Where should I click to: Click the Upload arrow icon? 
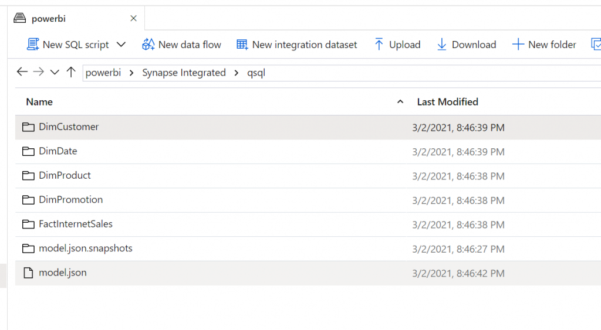(x=379, y=45)
